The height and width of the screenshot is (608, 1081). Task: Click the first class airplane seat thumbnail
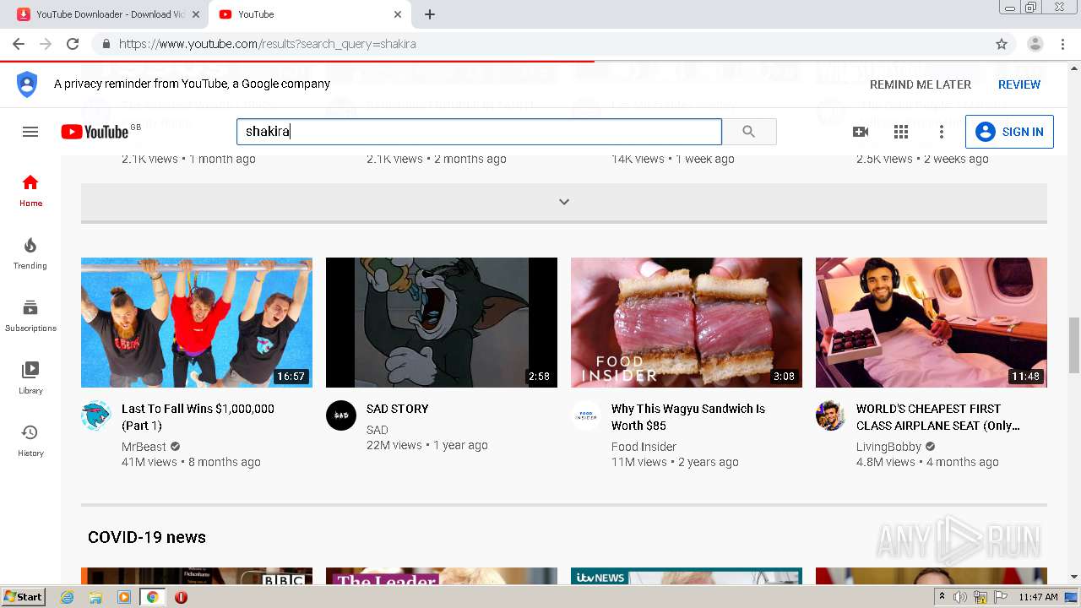point(932,323)
